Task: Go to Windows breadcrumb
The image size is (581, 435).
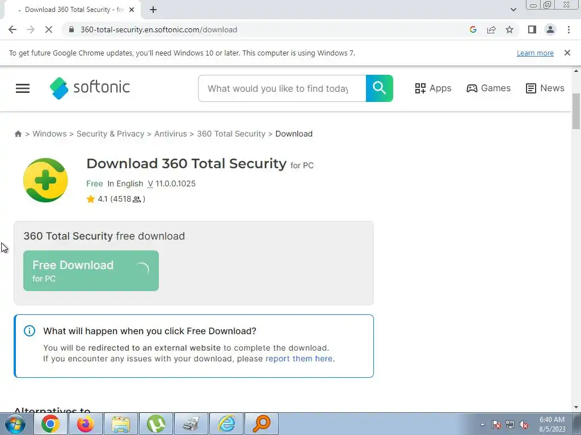Action: [50, 134]
